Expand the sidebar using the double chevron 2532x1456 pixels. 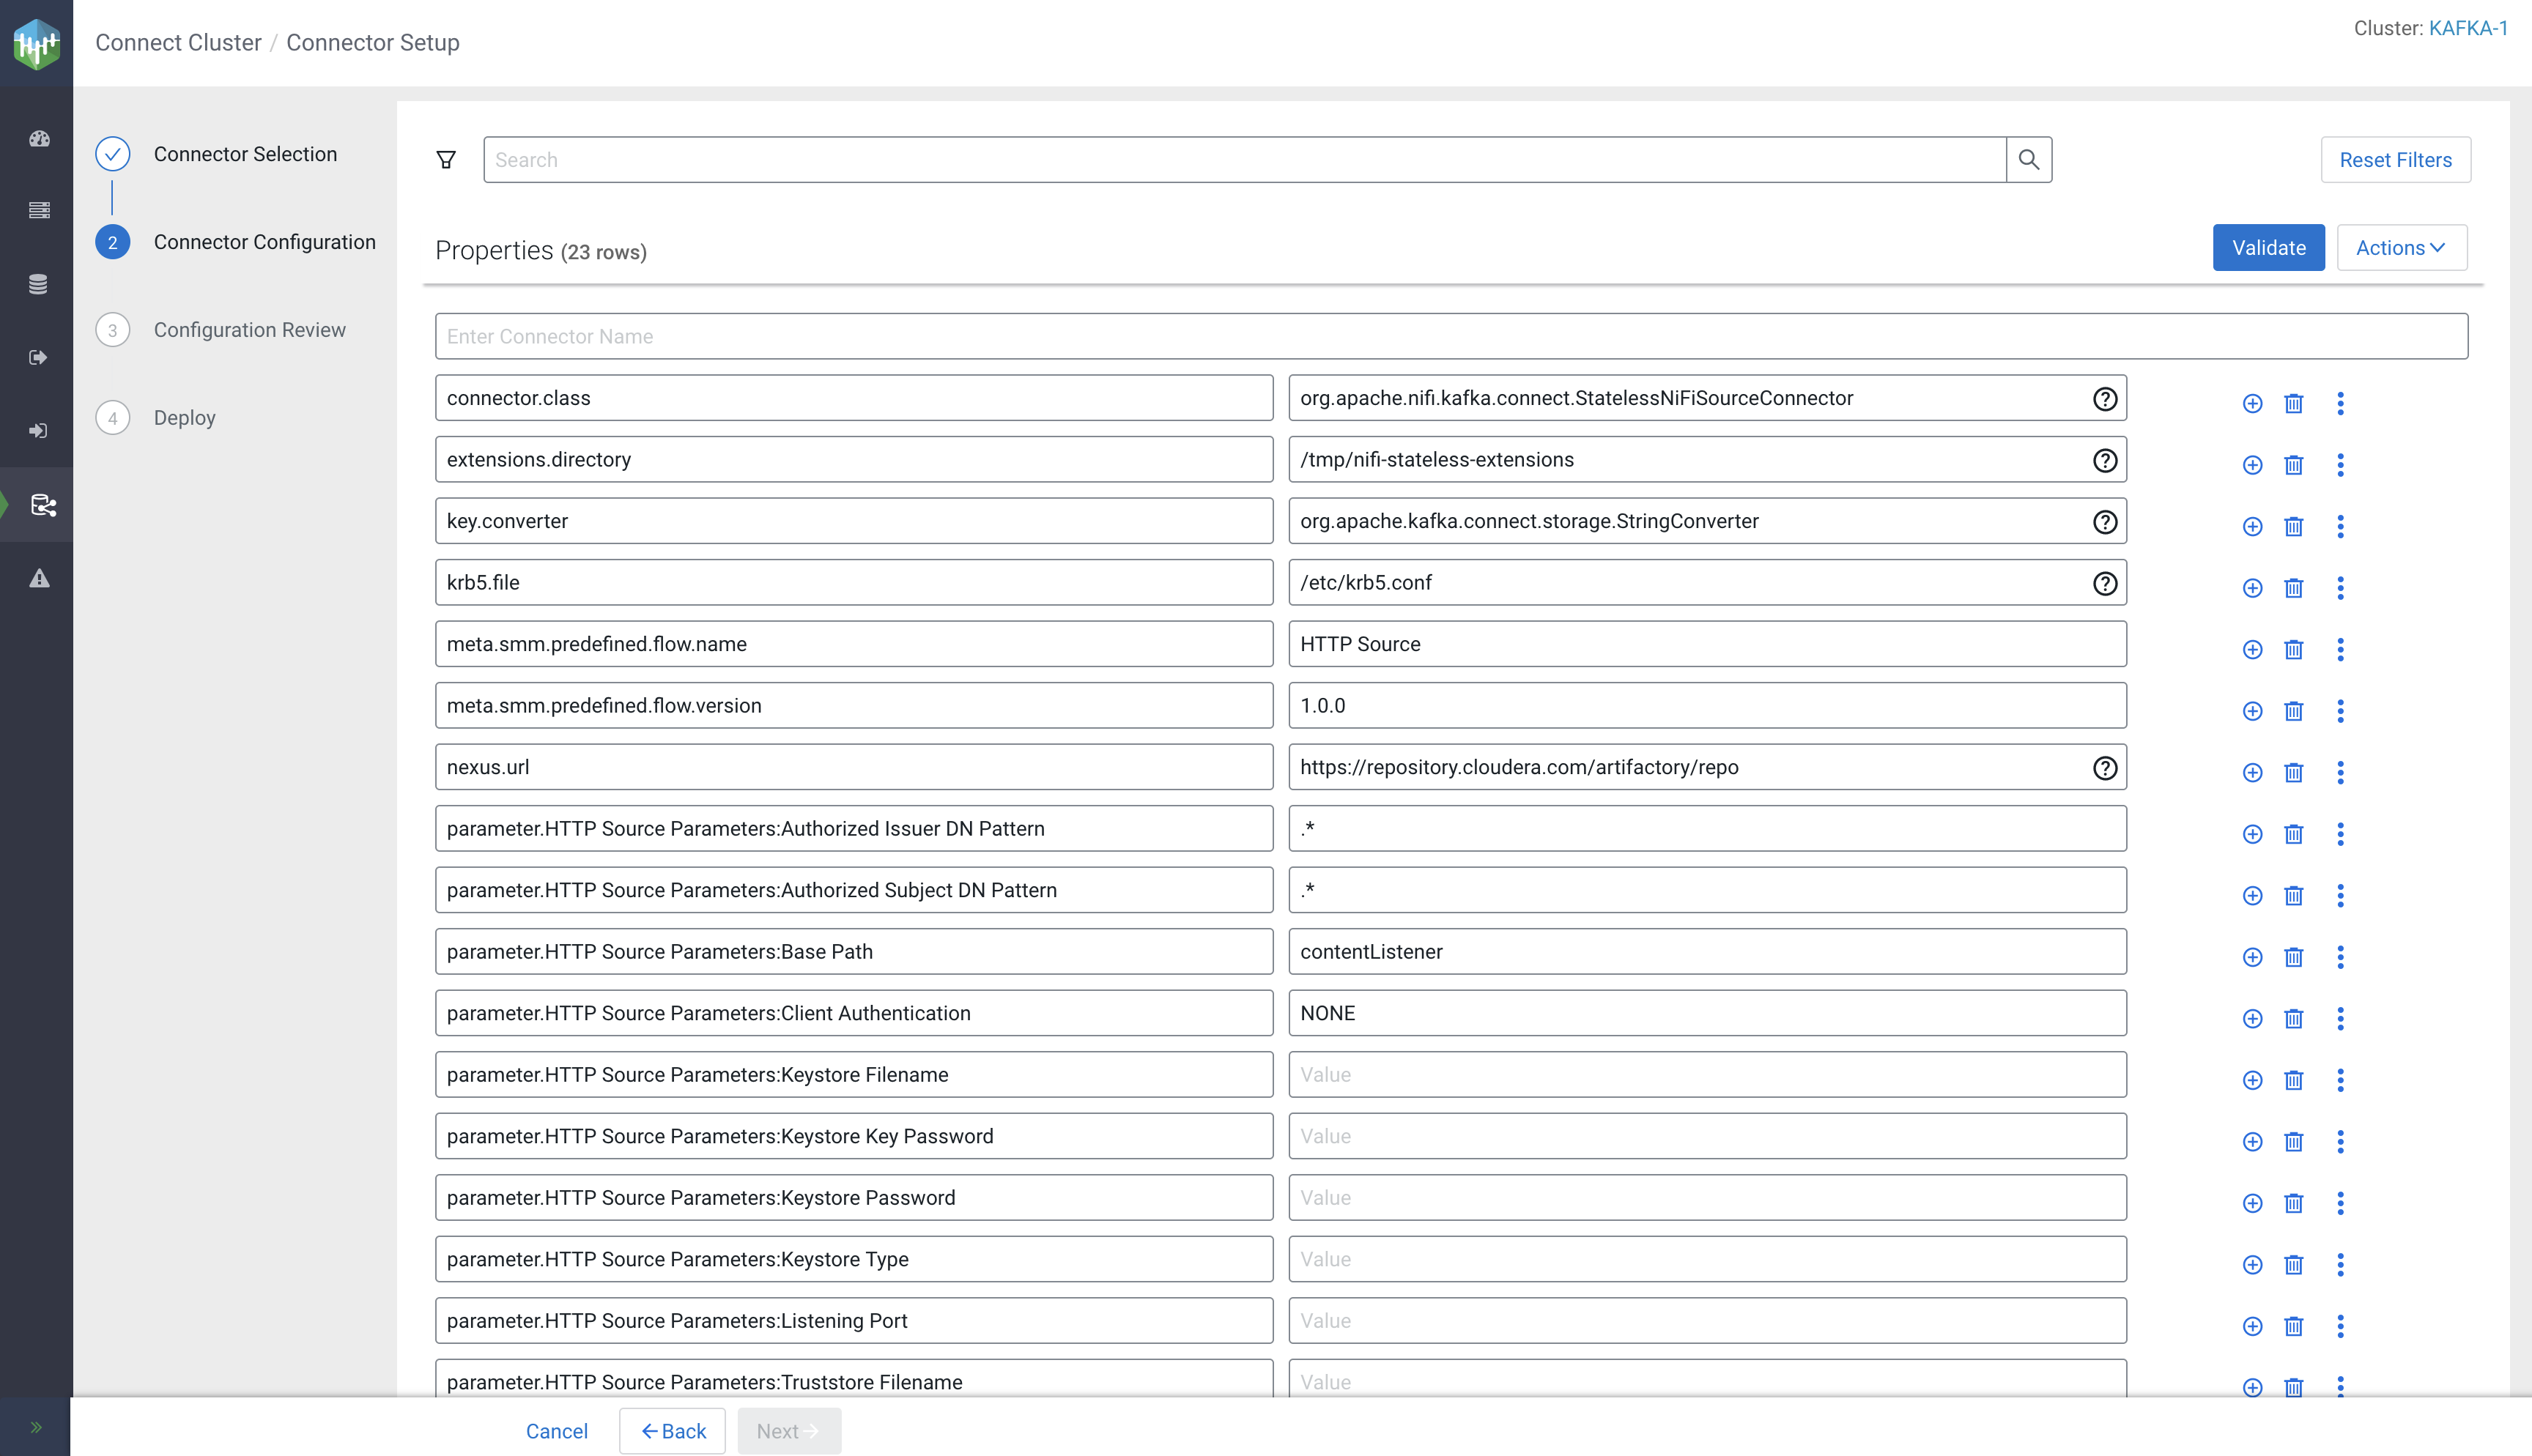tap(36, 1427)
